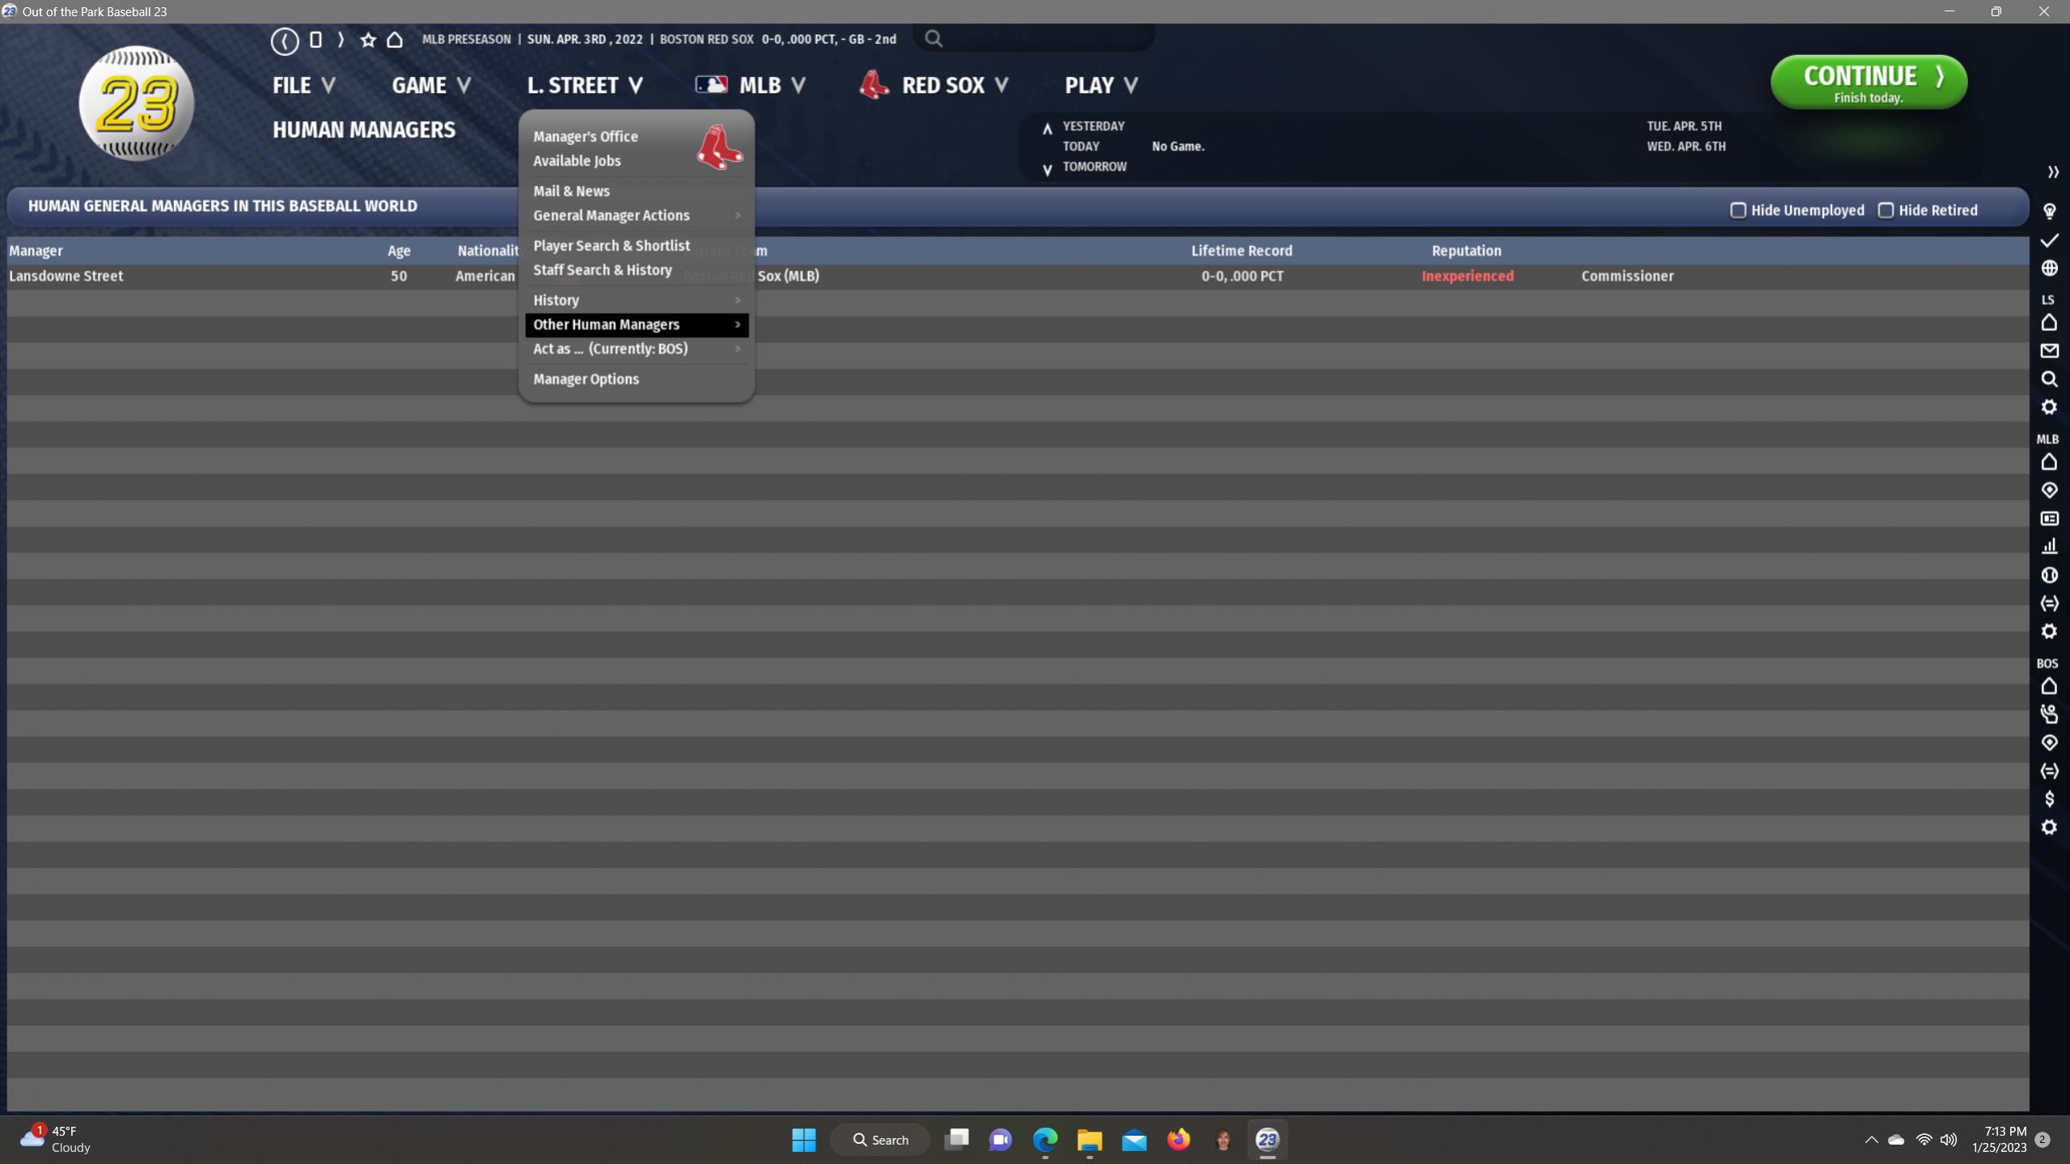Click the lightbulb icon in sidebar

pyautogui.click(x=2049, y=211)
